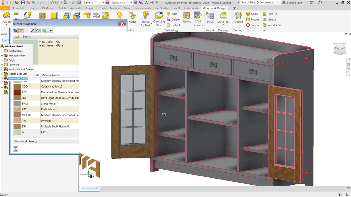Click the lightbulb icon in the ribbon
Screen dimensions: 351x197
(120, 15)
